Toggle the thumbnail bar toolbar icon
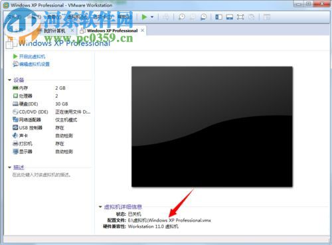This screenshot has width=332, height=245. [230, 17]
